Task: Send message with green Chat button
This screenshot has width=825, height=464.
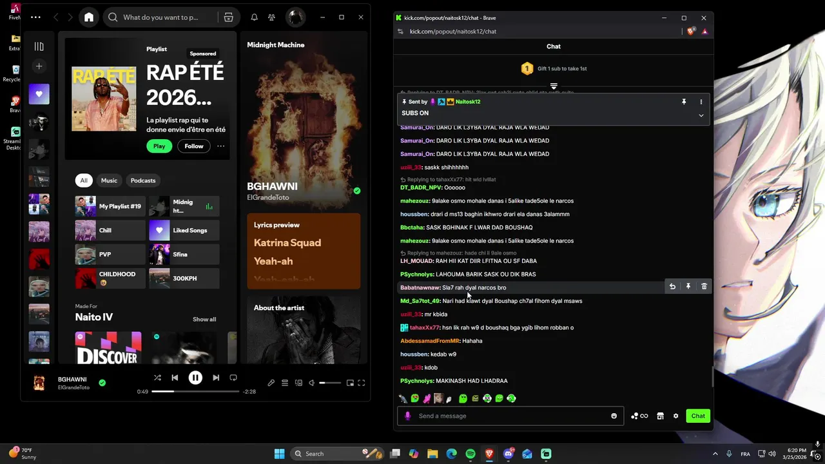Action: pos(698,416)
